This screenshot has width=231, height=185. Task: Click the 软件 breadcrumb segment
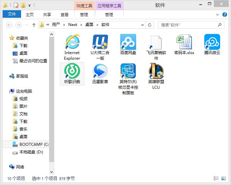click(105, 25)
